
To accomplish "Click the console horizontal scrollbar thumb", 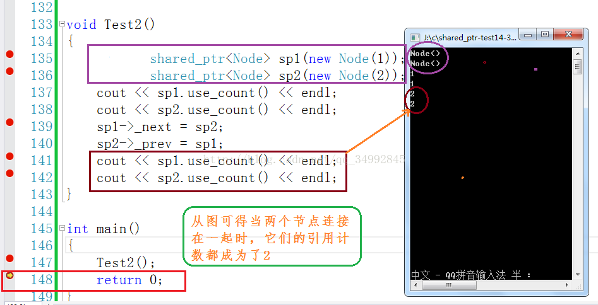I will click(x=448, y=285).
